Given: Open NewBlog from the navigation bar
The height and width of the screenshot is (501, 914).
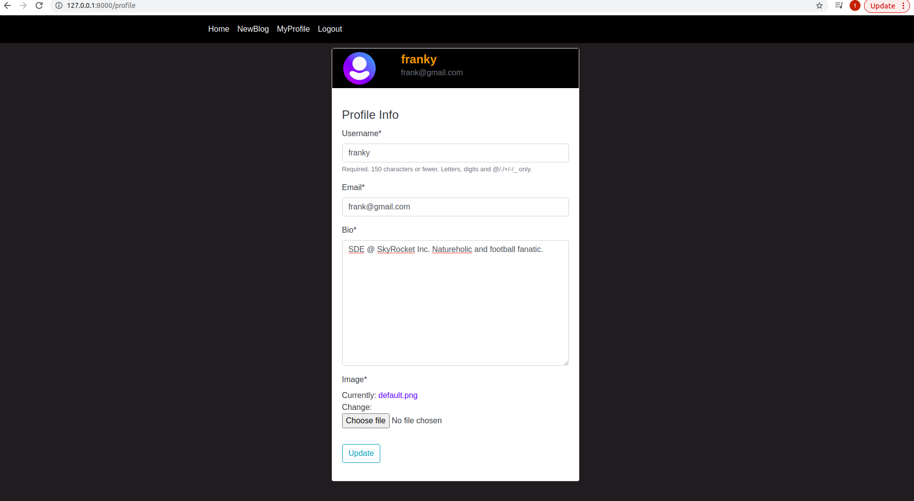Looking at the screenshot, I should (x=253, y=29).
